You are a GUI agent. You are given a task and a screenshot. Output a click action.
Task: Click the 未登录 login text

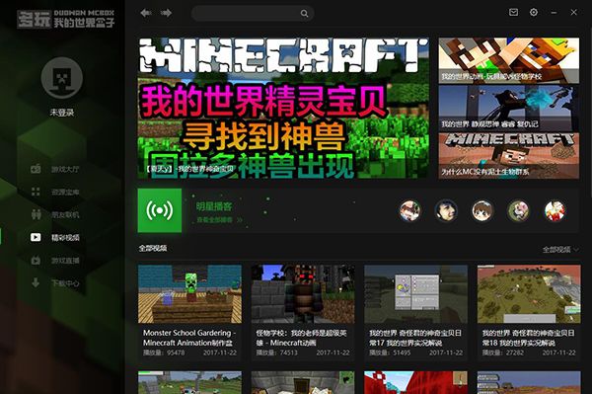coord(62,113)
